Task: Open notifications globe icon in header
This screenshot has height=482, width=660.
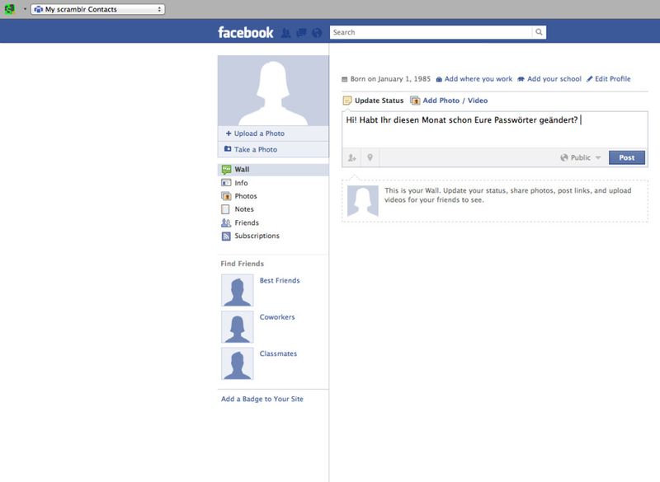Action: click(x=317, y=33)
